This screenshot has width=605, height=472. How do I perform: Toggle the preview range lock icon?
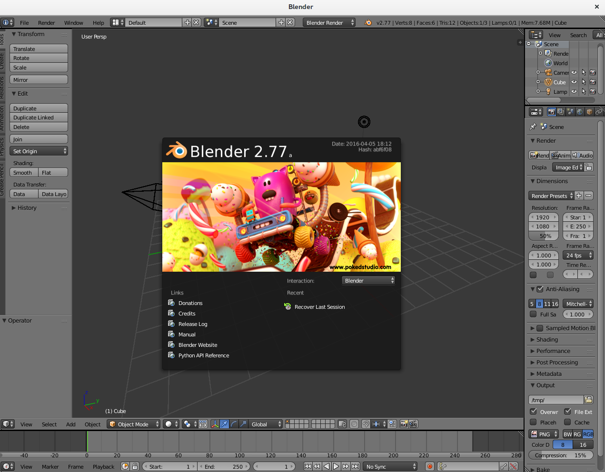[x=135, y=466]
